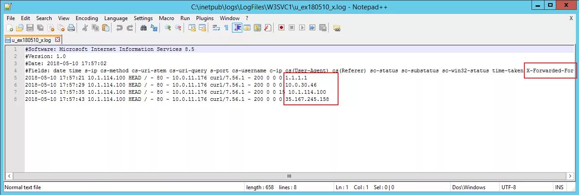Open the Macro menu
The image size is (579, 195).
pyautogui.click(x=167, y=18)
